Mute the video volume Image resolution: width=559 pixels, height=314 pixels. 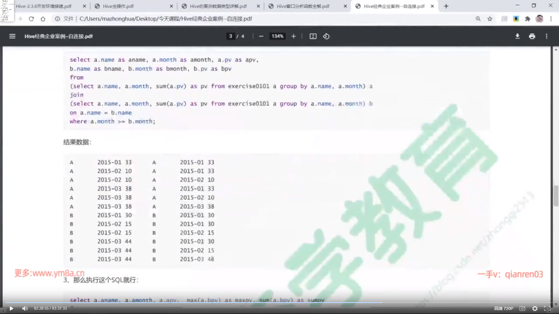(25, 308)
